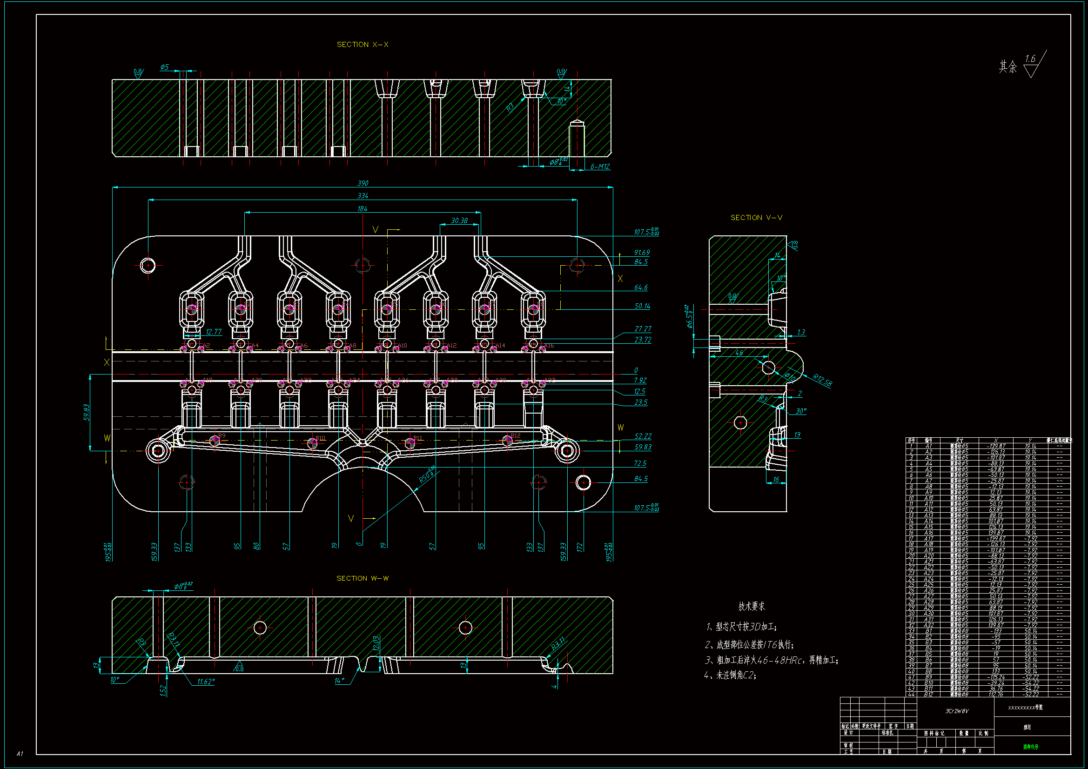Select the 59.83 vertical dimension on the left
Screen dimensions: 1088x769
tap(87, 412)
